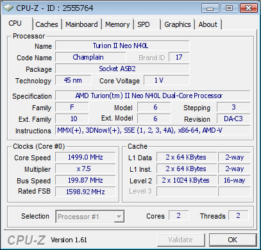261x250 pixels.
Task: Minimize the CPU-Z window
Action: tap(210, 8)
